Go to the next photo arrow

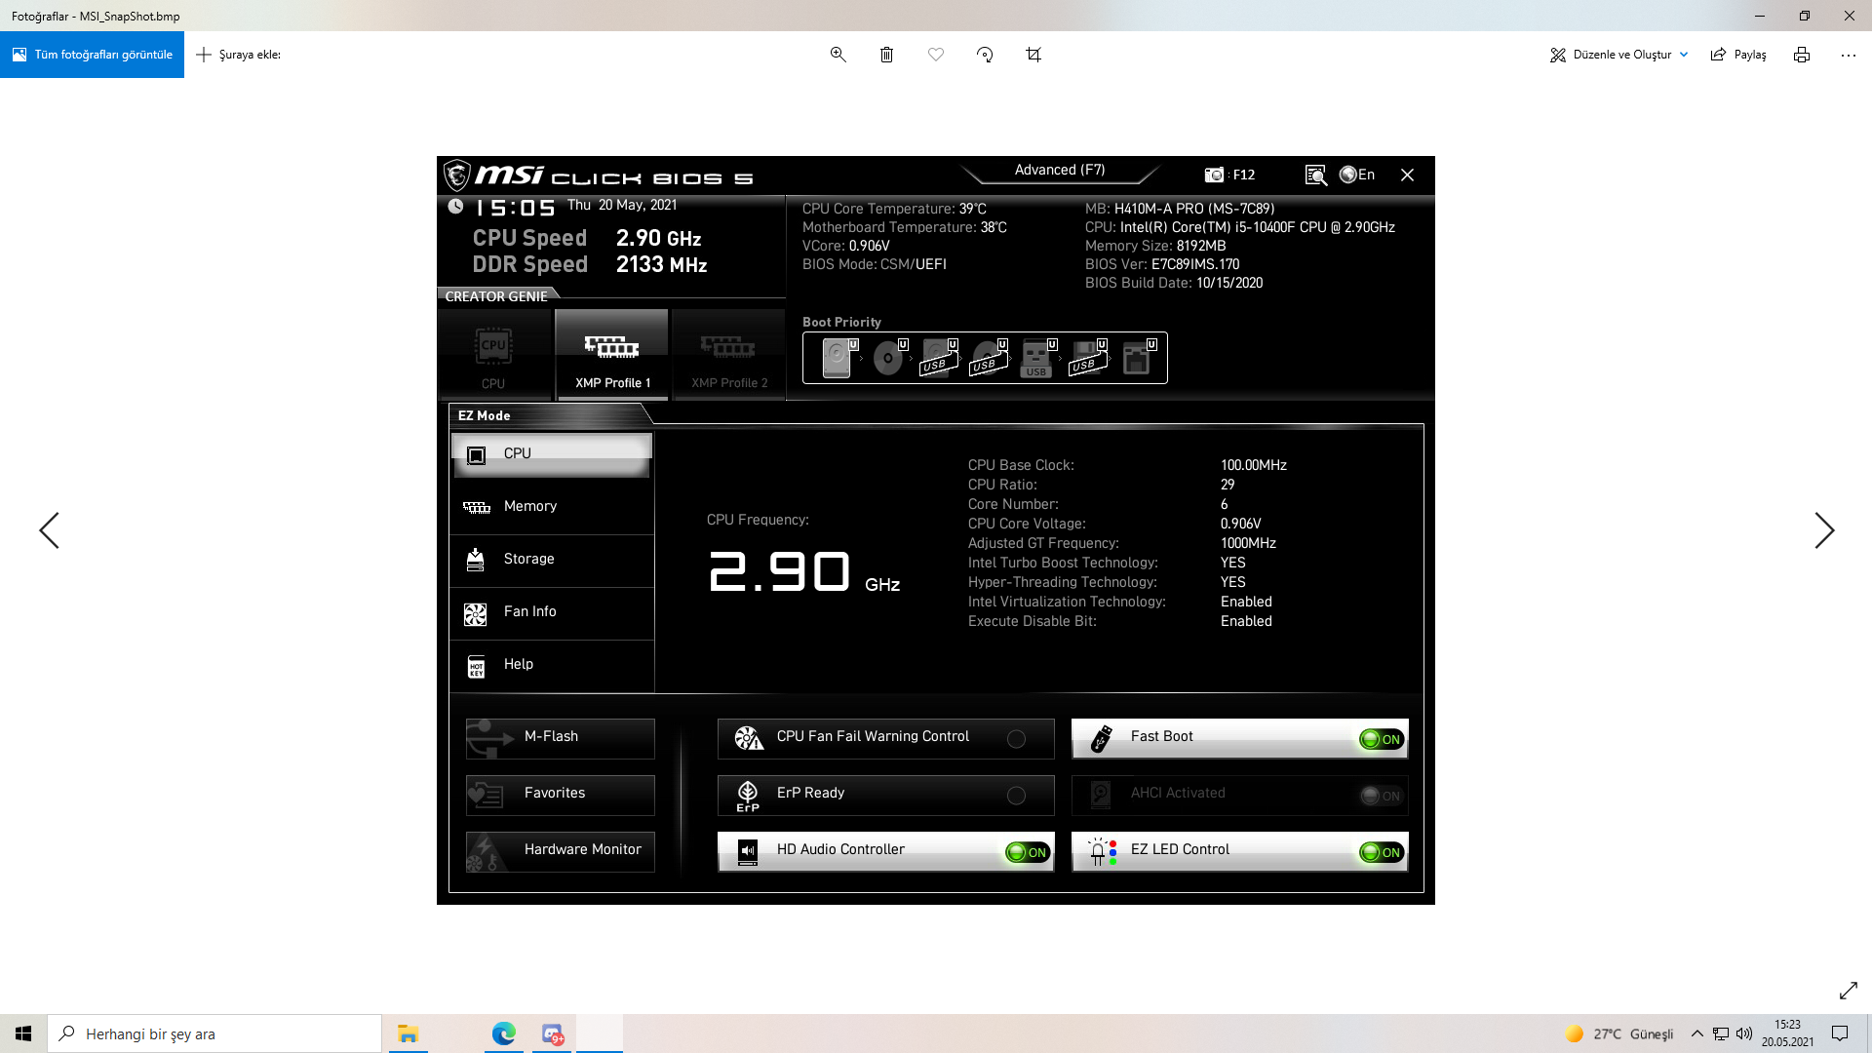(1824, 530)
